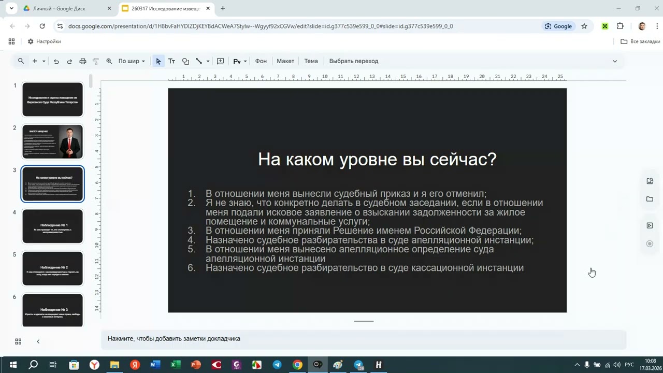Screen dimensions: 663x373
Task: Open Windows Start menu
Action: (13, 365)
